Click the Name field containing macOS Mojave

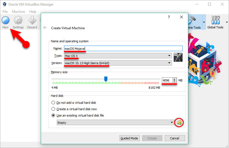click(123, 48)
